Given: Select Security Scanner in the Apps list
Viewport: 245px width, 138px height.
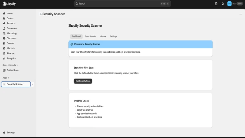Looking at the screenshot, I should (x=16, y=84).
